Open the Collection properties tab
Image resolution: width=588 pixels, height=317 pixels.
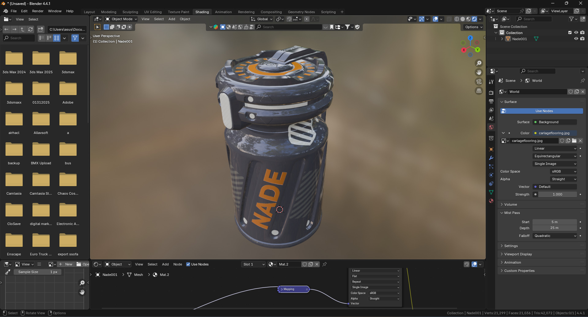click(x=491, y=138)
